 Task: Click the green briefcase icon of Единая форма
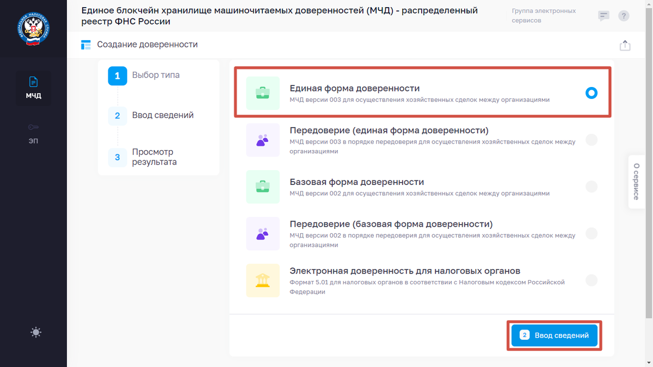click(x=263, y=93)
